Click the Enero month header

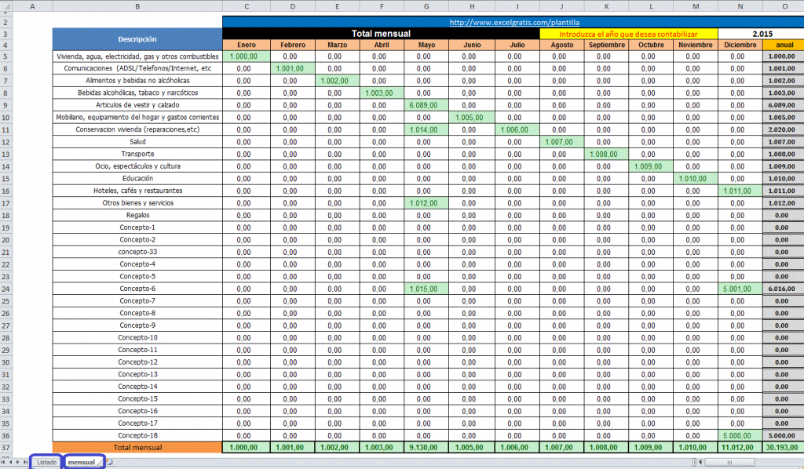[x=247, y=45]
